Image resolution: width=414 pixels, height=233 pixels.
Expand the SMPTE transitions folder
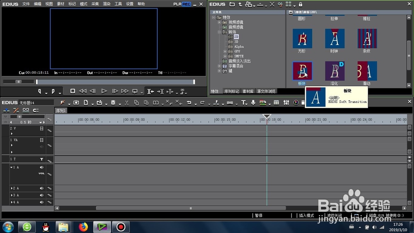click(225, 56)
